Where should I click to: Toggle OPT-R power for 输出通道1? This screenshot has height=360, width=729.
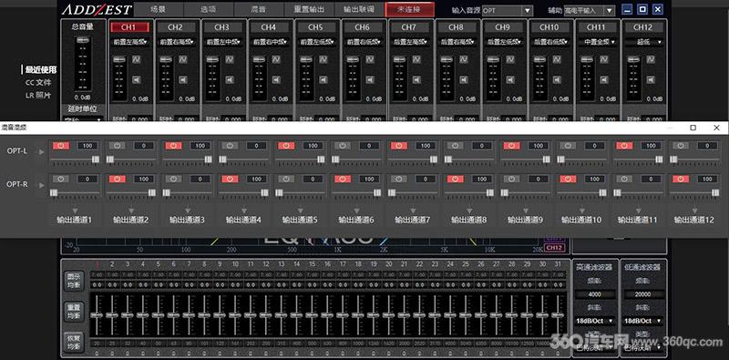pyautogui.click(x=61, y=179)
